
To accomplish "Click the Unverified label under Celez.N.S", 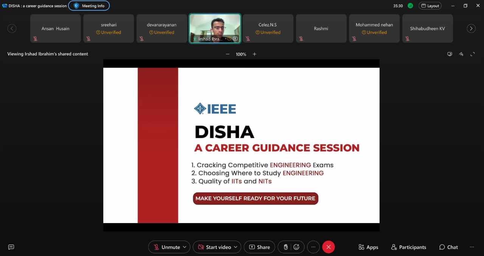I will click(268, 33).
